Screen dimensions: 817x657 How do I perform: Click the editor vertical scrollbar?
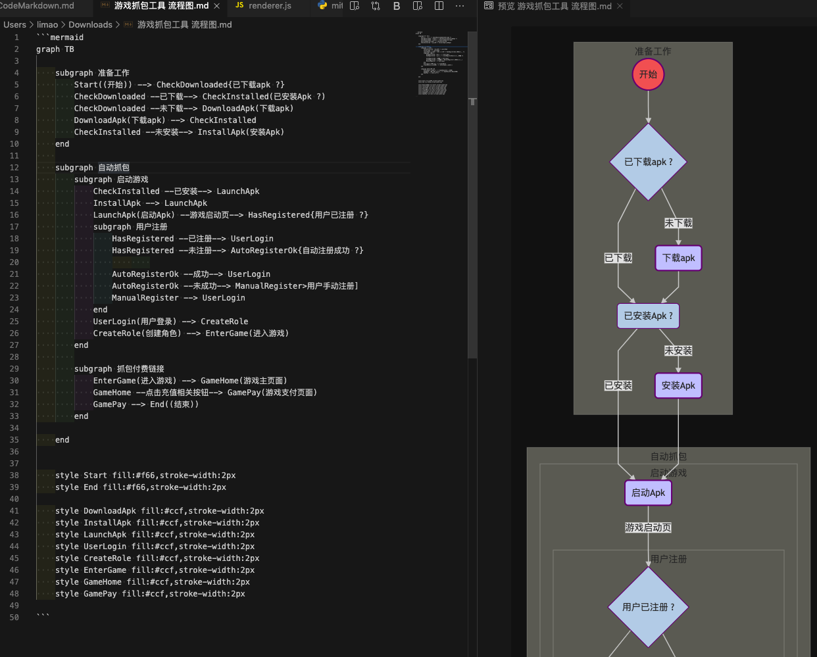(x=472, y=195)
